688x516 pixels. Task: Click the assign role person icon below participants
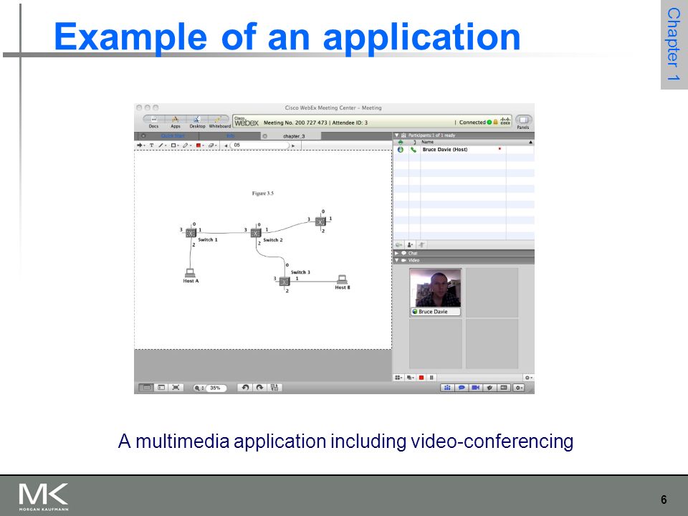click(410, 245)
